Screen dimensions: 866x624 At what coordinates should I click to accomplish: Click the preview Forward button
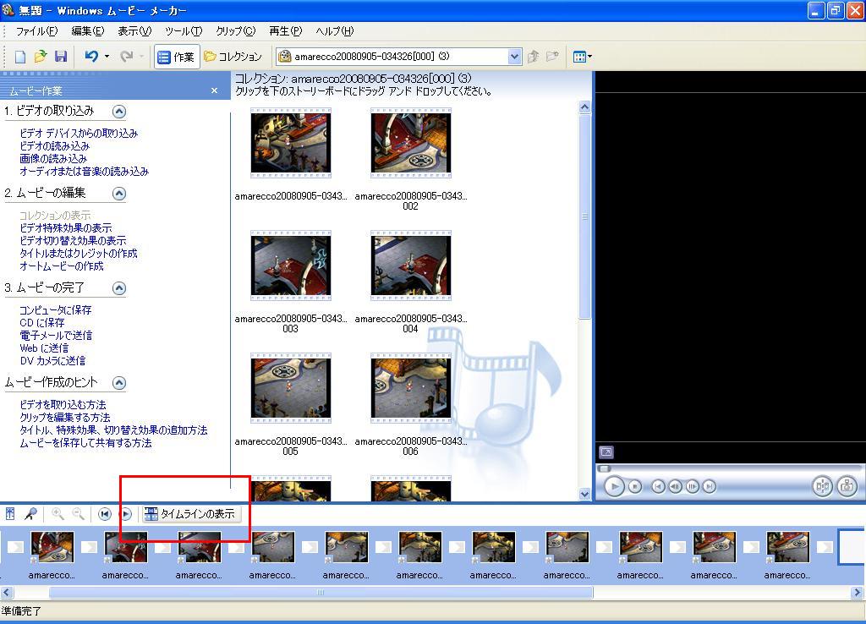710,486
